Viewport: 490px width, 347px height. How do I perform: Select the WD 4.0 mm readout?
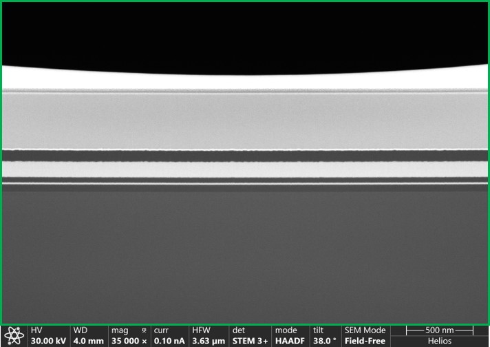[x=89, y=336]
